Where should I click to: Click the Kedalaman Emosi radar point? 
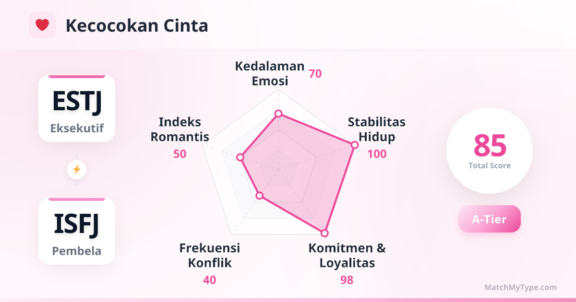pos(278,114)
